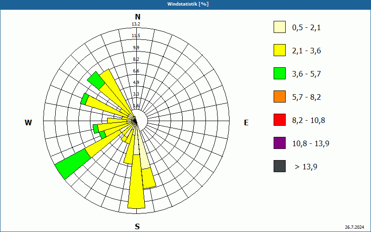Screen dimensions: 371x232
Task: Click the 4,9 ring scale value
Action: click(x=136, y=83)
